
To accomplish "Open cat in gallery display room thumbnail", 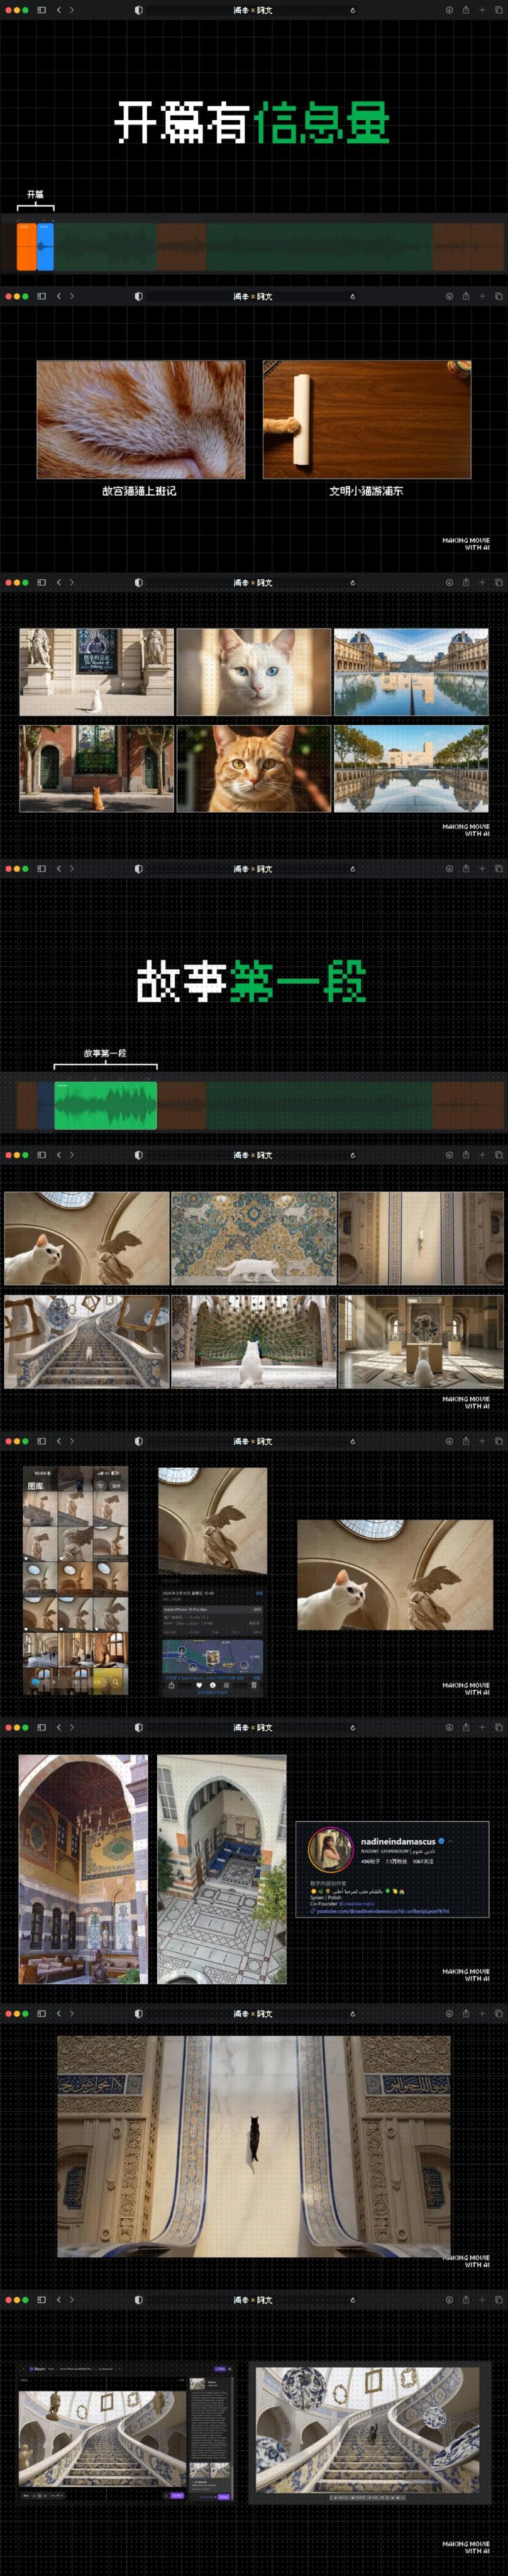I will tap(421, 1342).
